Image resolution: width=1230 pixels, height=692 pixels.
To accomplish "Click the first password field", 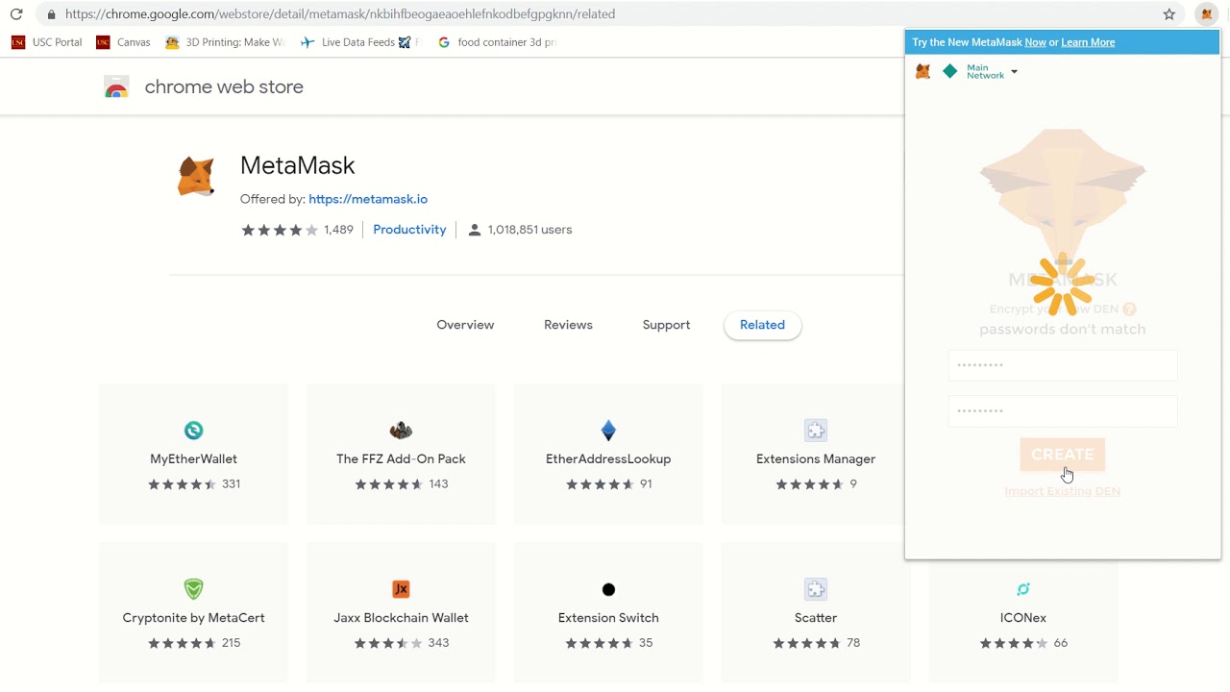I will pyautogui.click(x=1063, y=365).
